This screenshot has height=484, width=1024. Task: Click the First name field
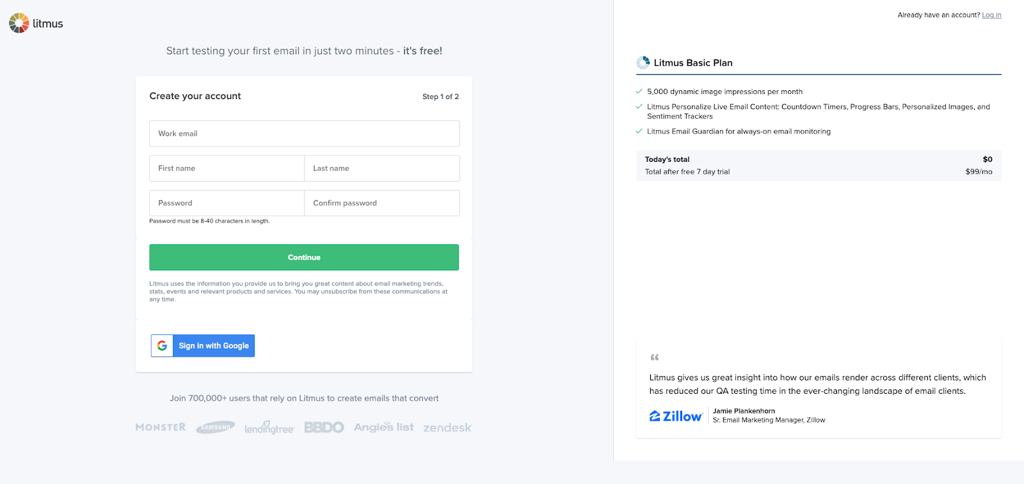click(x=226, y=168)
